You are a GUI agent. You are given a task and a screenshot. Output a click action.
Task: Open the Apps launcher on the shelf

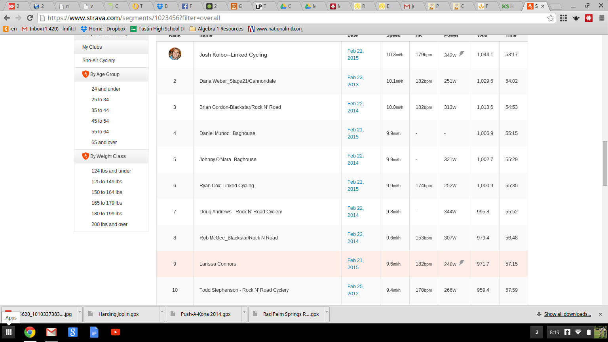pos(9,332)
